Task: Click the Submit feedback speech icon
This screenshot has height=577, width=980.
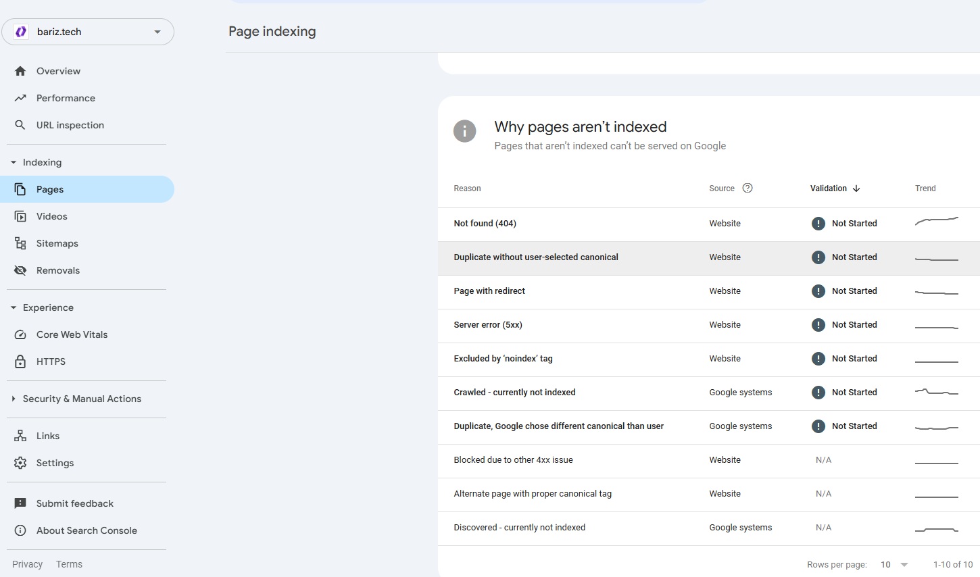Action: pos(20,503)
